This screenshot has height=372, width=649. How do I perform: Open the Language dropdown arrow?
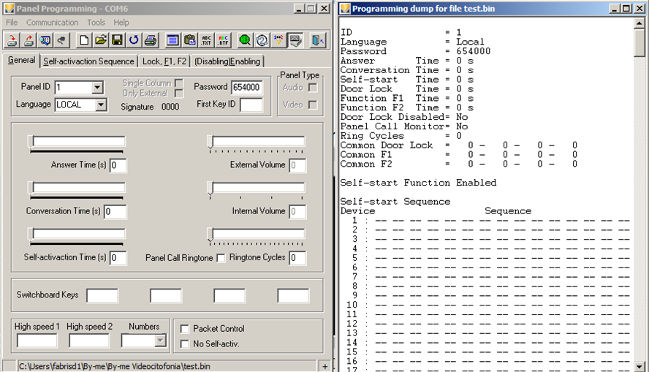click(x=101, y=105)
